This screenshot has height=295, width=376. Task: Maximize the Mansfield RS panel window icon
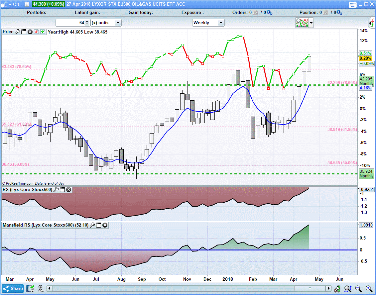pos(98,225)
